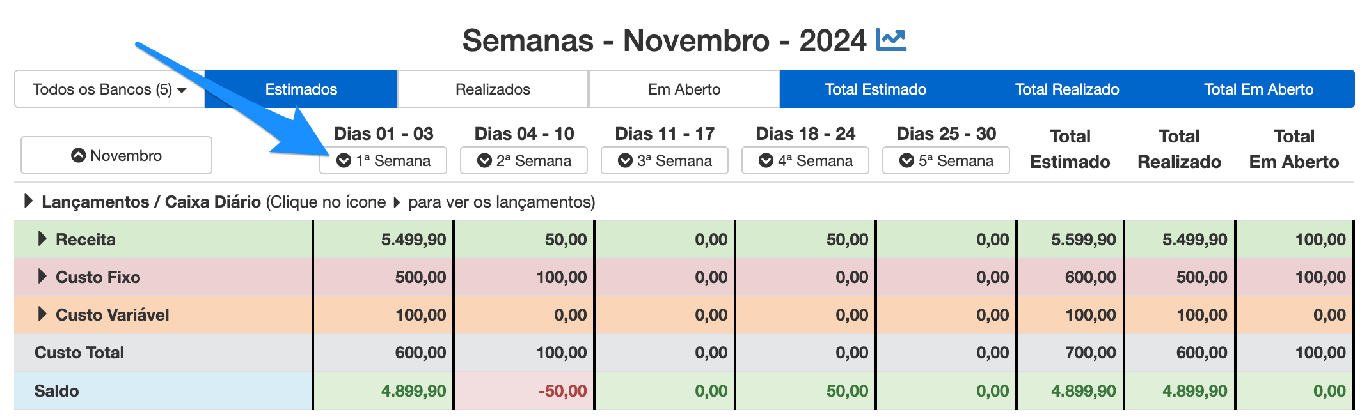The image size is (1369, 419).
Task: Toggle the 2ª Semana button
Action: 524,160
